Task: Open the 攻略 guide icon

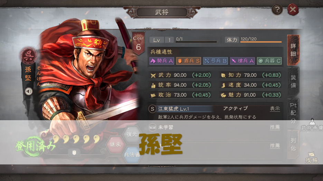Action: click(312, 158)
